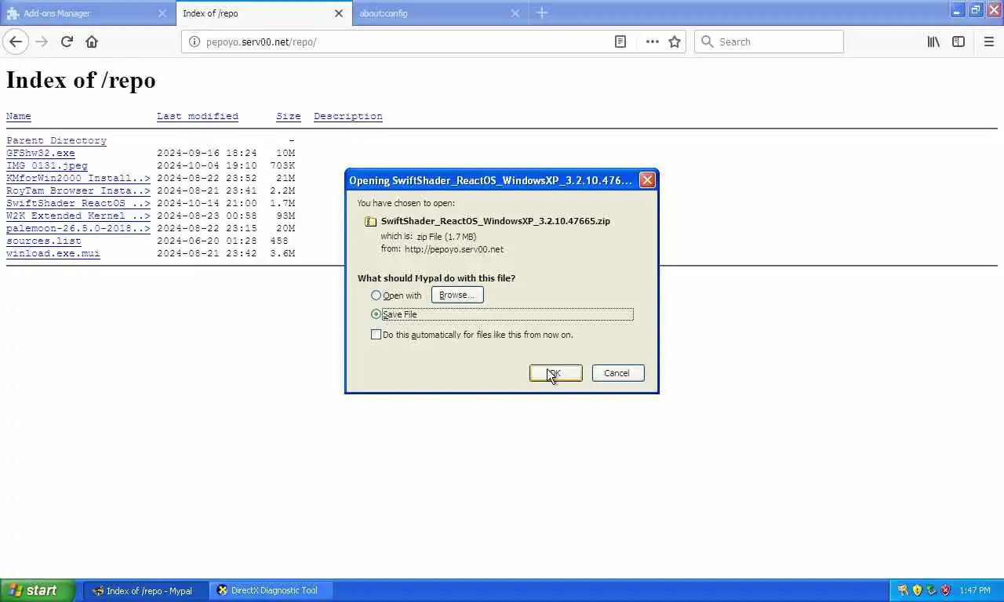1004x602 pixels.
Task: Click the Index of /repo heading
Action: click(x=81, y=80)
